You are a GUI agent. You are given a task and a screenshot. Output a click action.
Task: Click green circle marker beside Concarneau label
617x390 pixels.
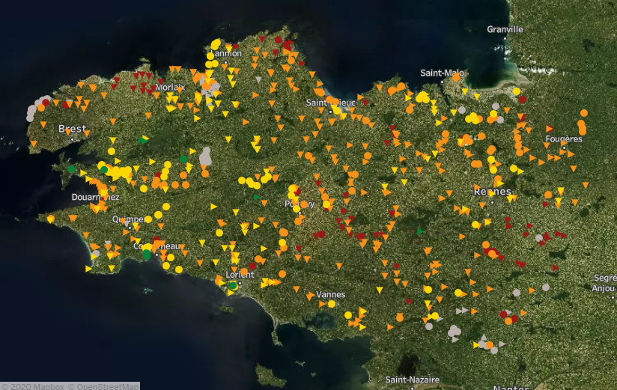(147, 255)
